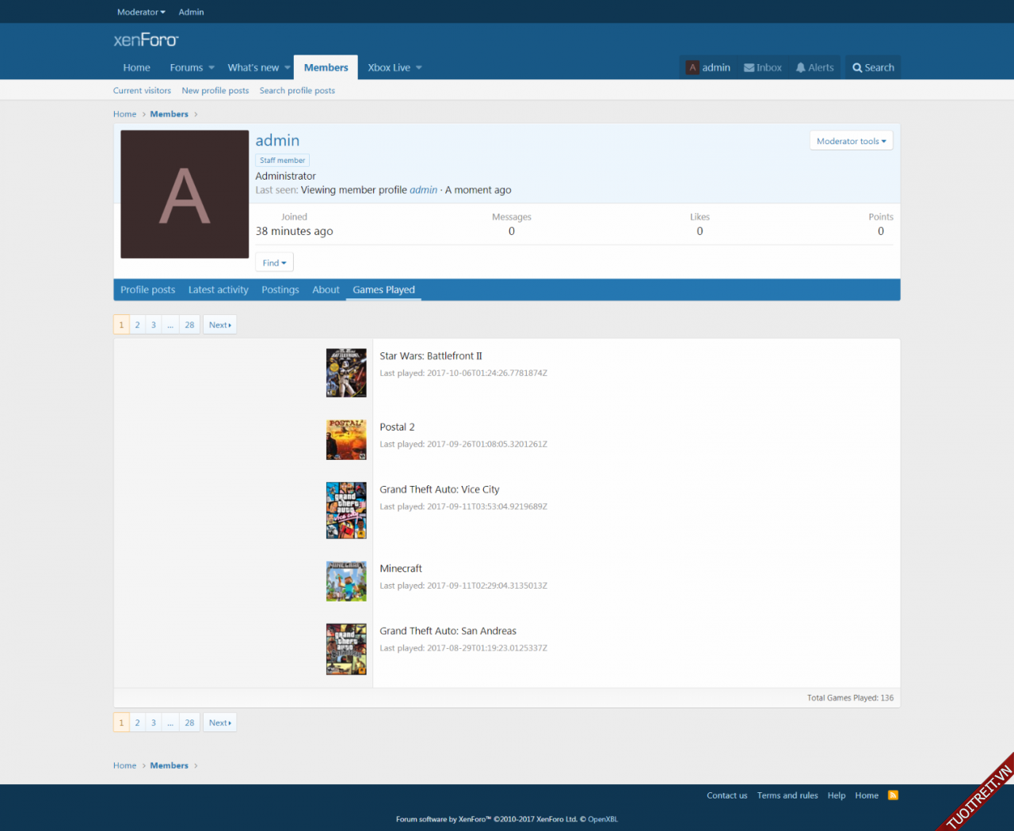Expand the Find dropdown button
Image resolution: width=1014 pixels, height=831 pixels.
tap(274, 263)
